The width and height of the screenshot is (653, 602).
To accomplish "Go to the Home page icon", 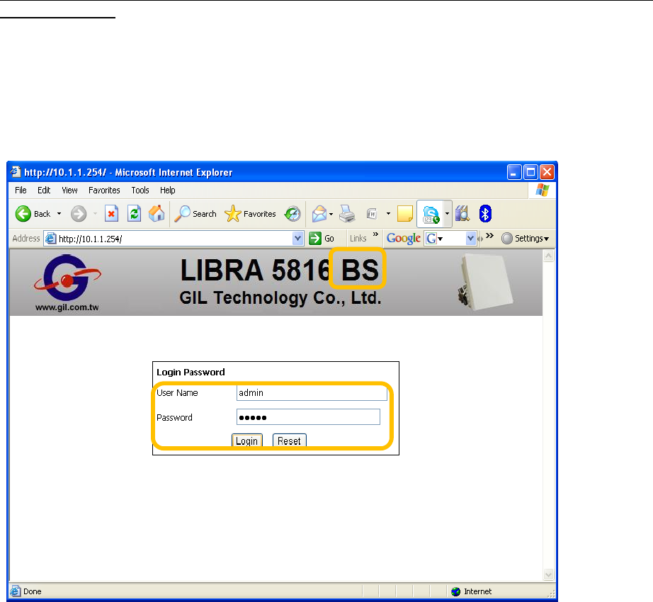I will pos(157,214).
